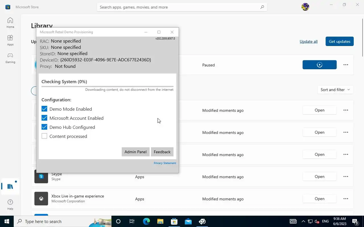Click the ENG language indicator
The image size is (364, 227).
click(325, 221)
